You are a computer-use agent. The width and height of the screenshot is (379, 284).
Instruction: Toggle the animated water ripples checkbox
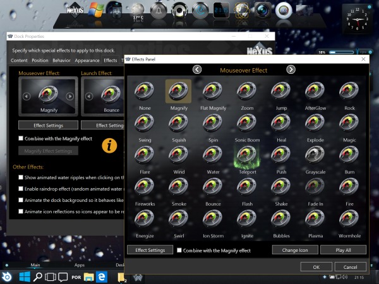click(21, 178)
